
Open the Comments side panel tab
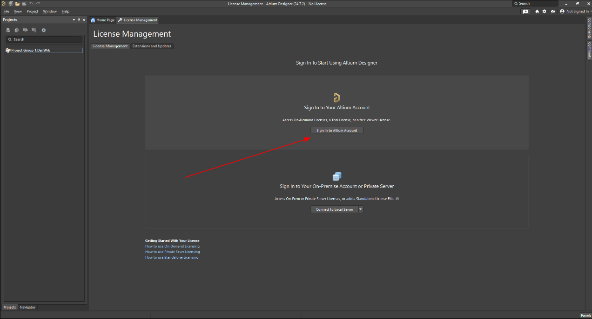coord(589,50)
